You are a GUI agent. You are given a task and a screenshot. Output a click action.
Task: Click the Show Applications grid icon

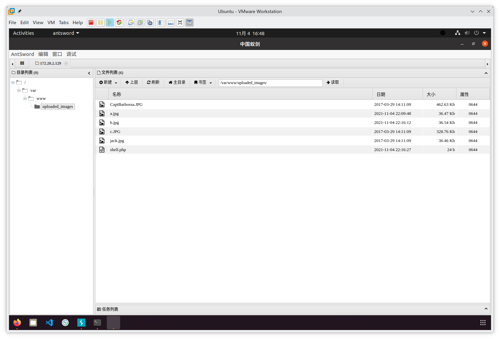click(483, 323)
